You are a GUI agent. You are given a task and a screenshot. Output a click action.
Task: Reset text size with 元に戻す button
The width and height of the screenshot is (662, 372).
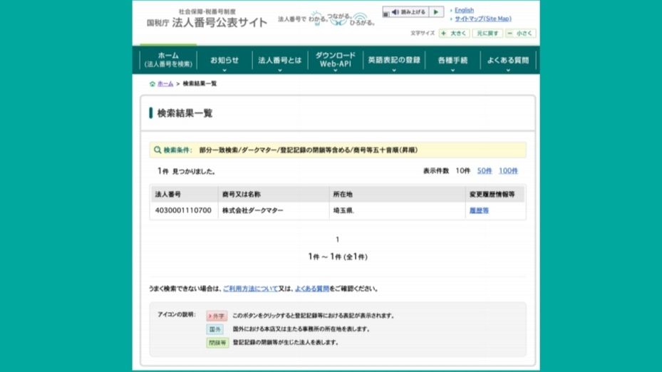click(488, 33)
